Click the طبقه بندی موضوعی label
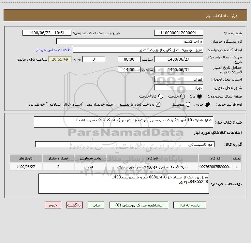 tap(225, 96)
